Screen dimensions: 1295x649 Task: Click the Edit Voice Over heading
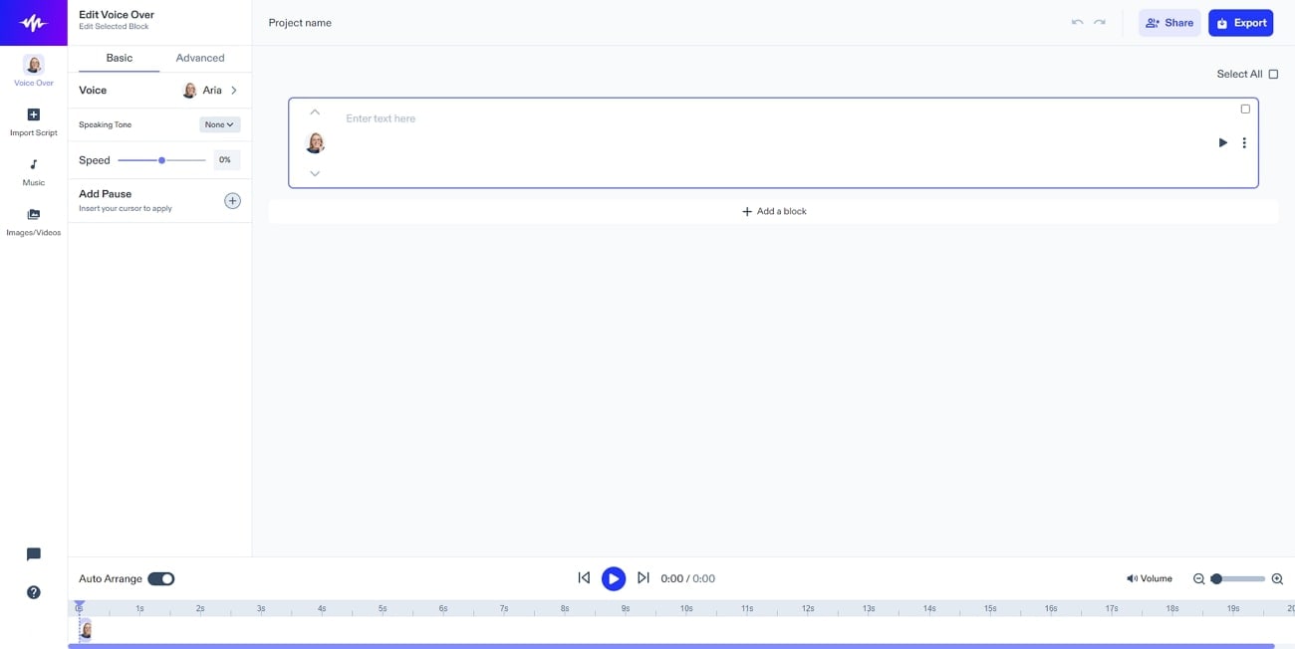point(117,15)
